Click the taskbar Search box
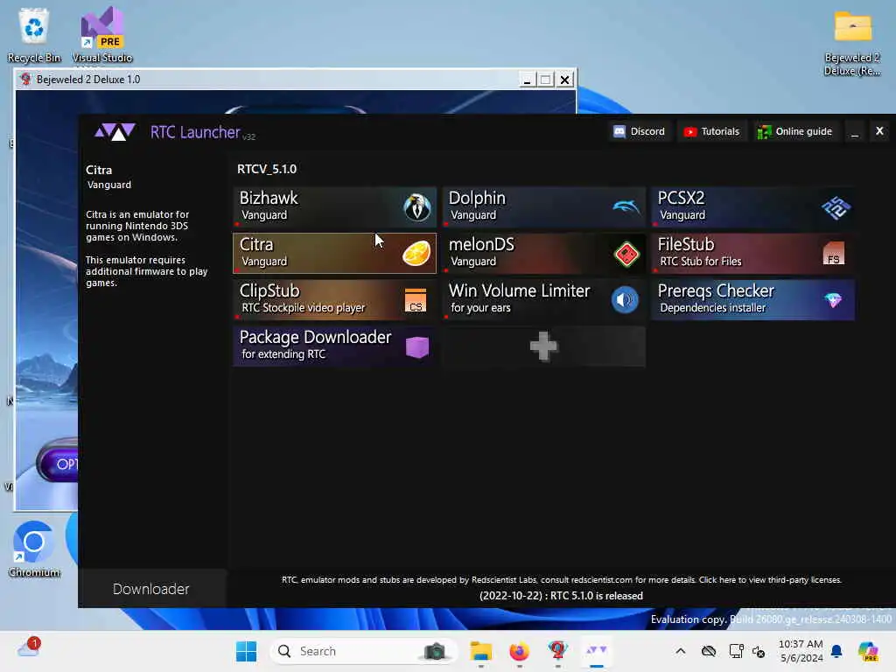Image resolution: width=896 pixels, height=672 pixels. click(363, 651)
